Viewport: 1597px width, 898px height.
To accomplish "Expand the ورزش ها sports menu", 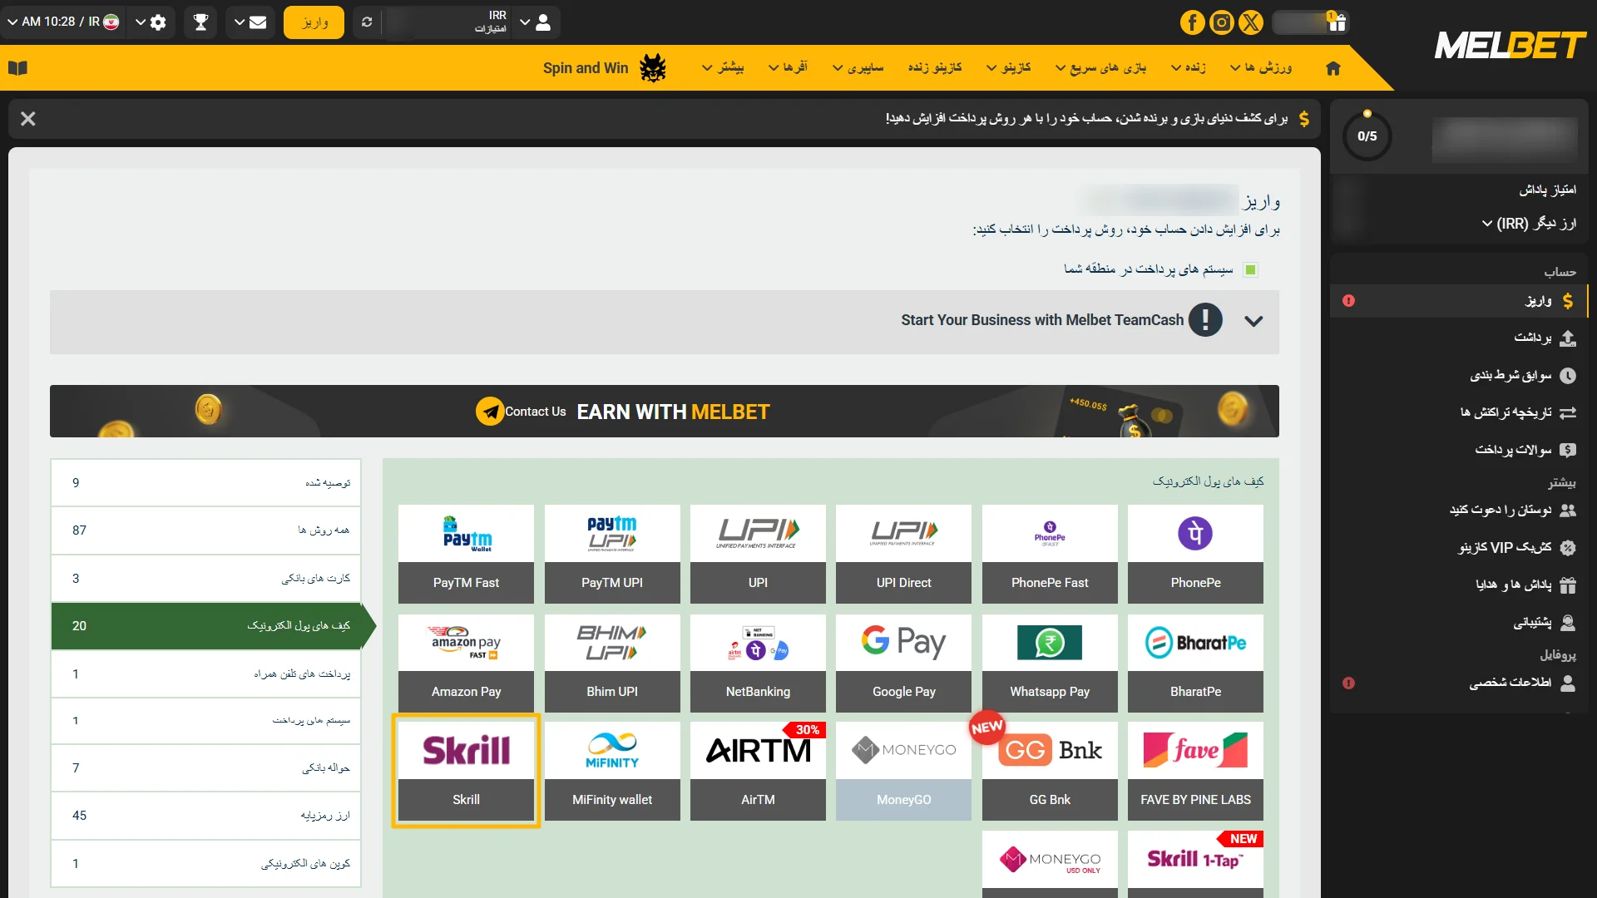I will [1261, 67].
